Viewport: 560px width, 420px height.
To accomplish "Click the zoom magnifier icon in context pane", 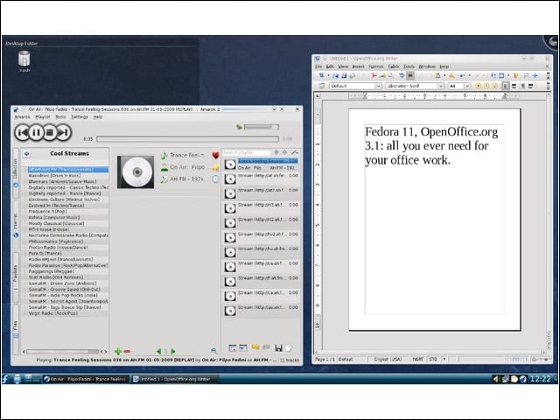I will pyautogui.click(x=213, y=351).
